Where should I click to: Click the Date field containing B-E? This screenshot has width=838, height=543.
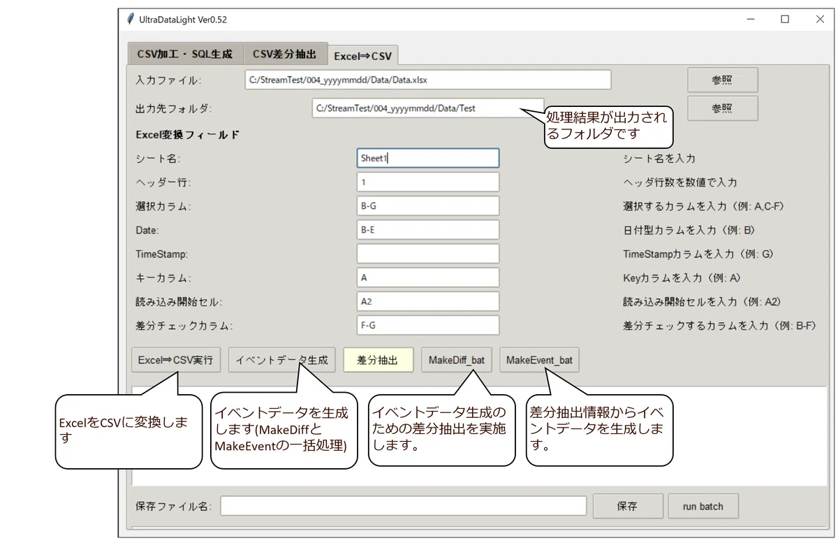[x=428, y=230]
